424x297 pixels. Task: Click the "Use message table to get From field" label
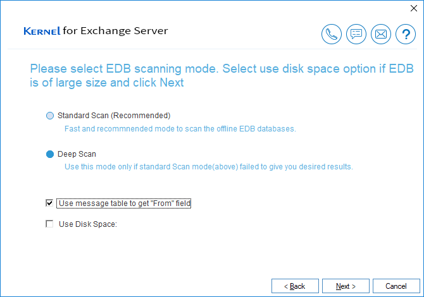[124, 203]
